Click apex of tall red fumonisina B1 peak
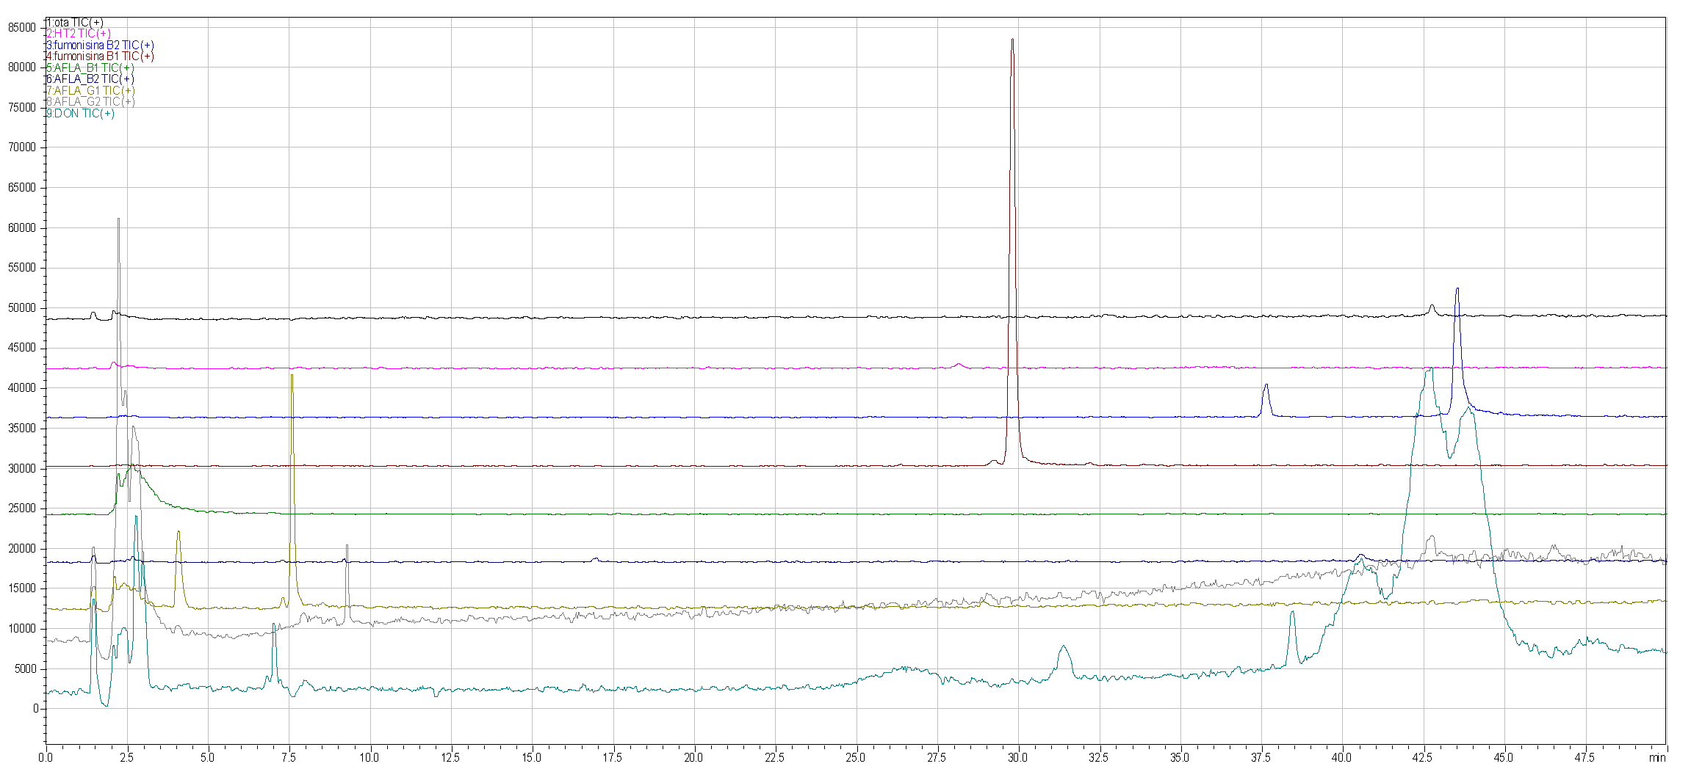This screenshot has width=1691, height=780. coord(1012,40)
